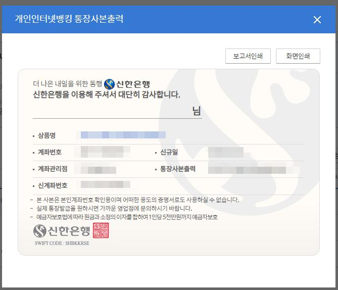This screenshot has width=338, height=290.
Task: Click the blurred 신규일 value
Action: pyautogui.click(x=226, y=152)
